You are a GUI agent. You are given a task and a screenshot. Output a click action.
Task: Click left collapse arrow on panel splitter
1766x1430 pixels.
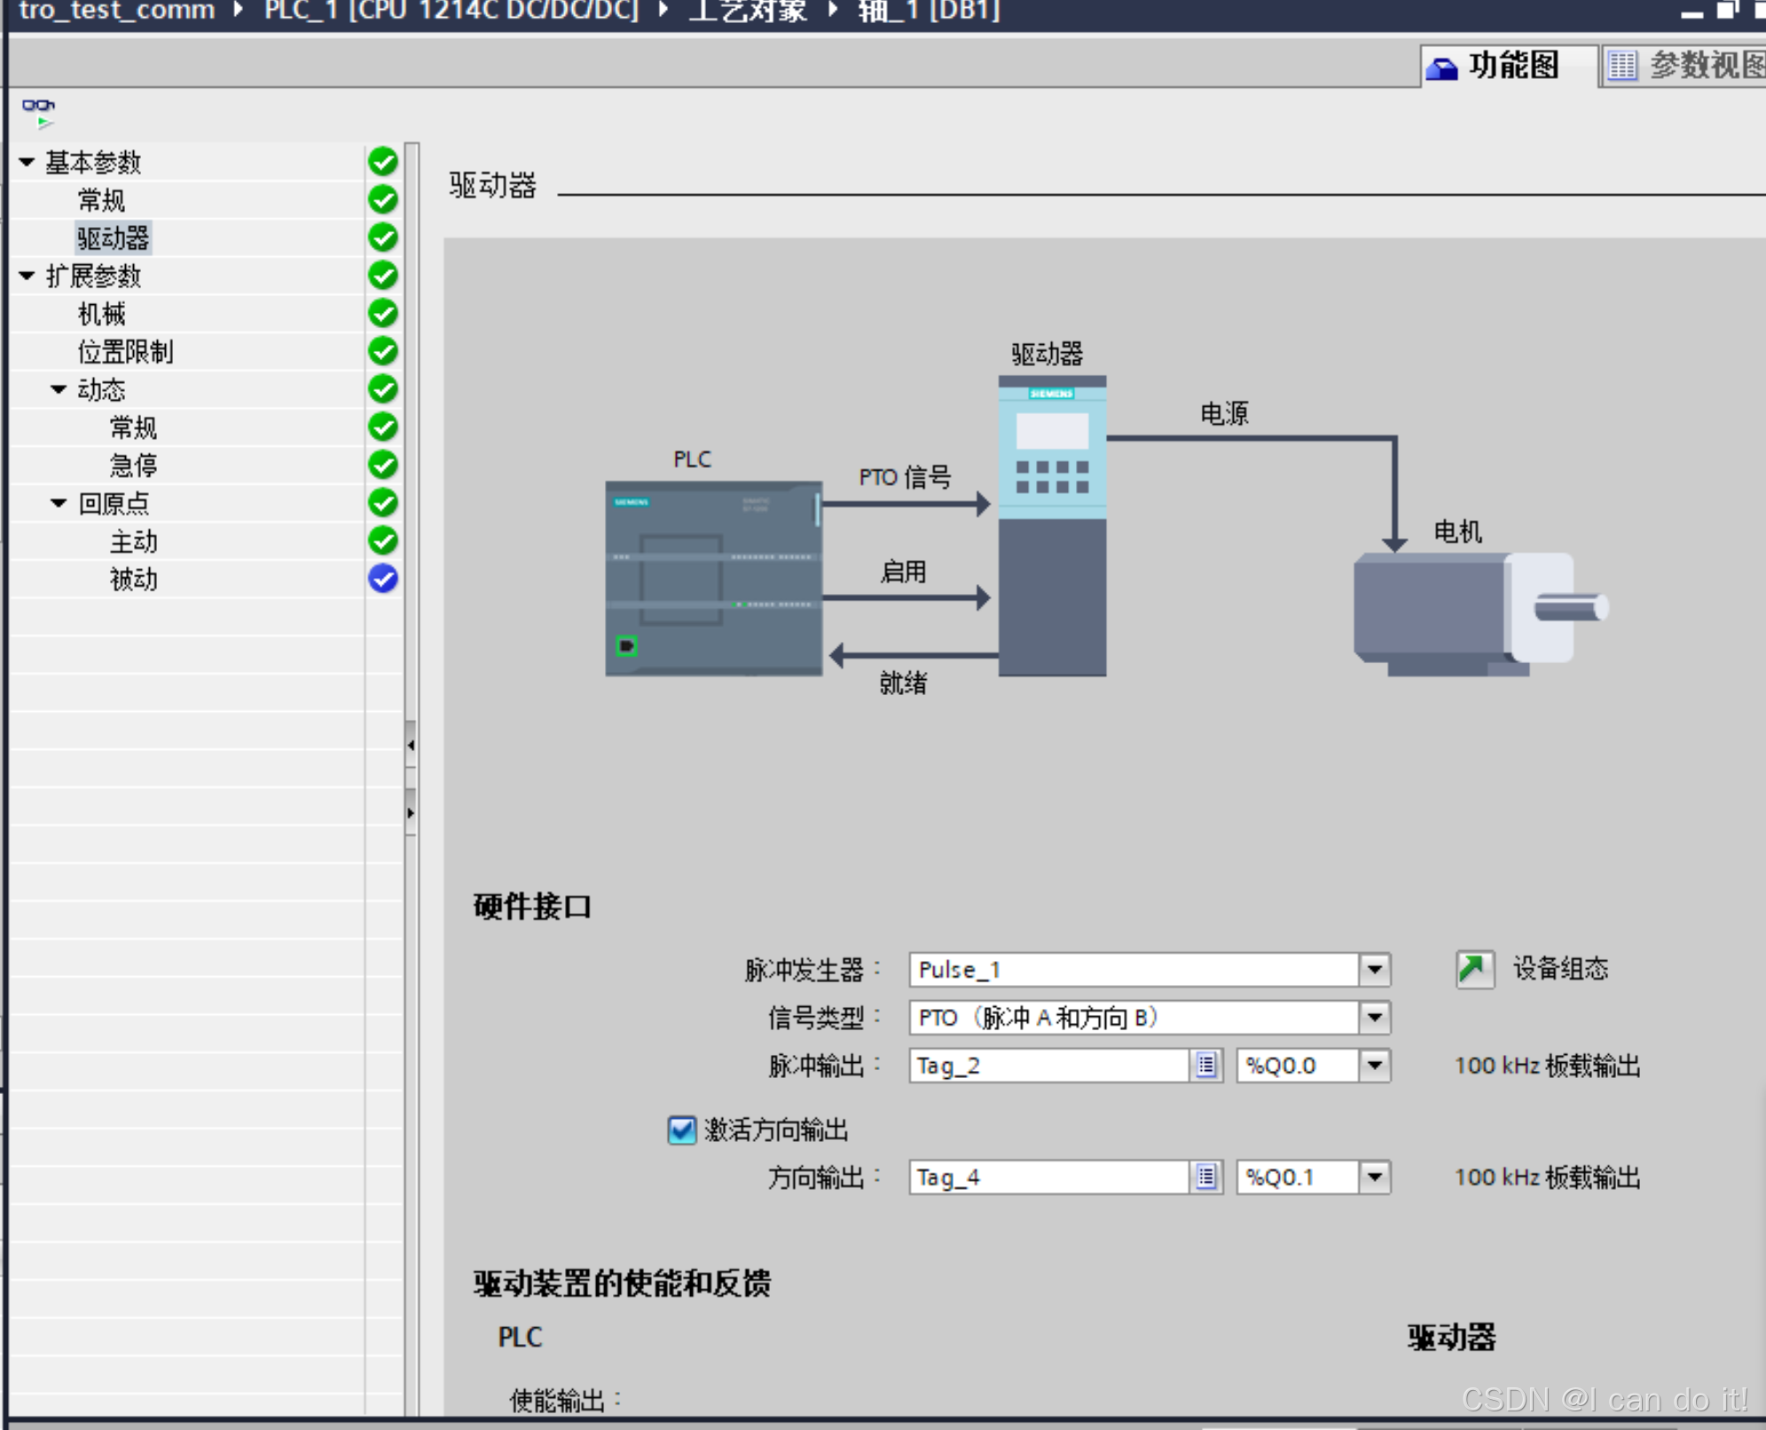click(x=411, y=746)
